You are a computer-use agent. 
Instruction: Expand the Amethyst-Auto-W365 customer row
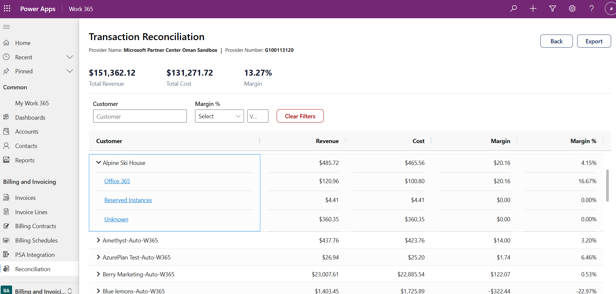[98, 240]
